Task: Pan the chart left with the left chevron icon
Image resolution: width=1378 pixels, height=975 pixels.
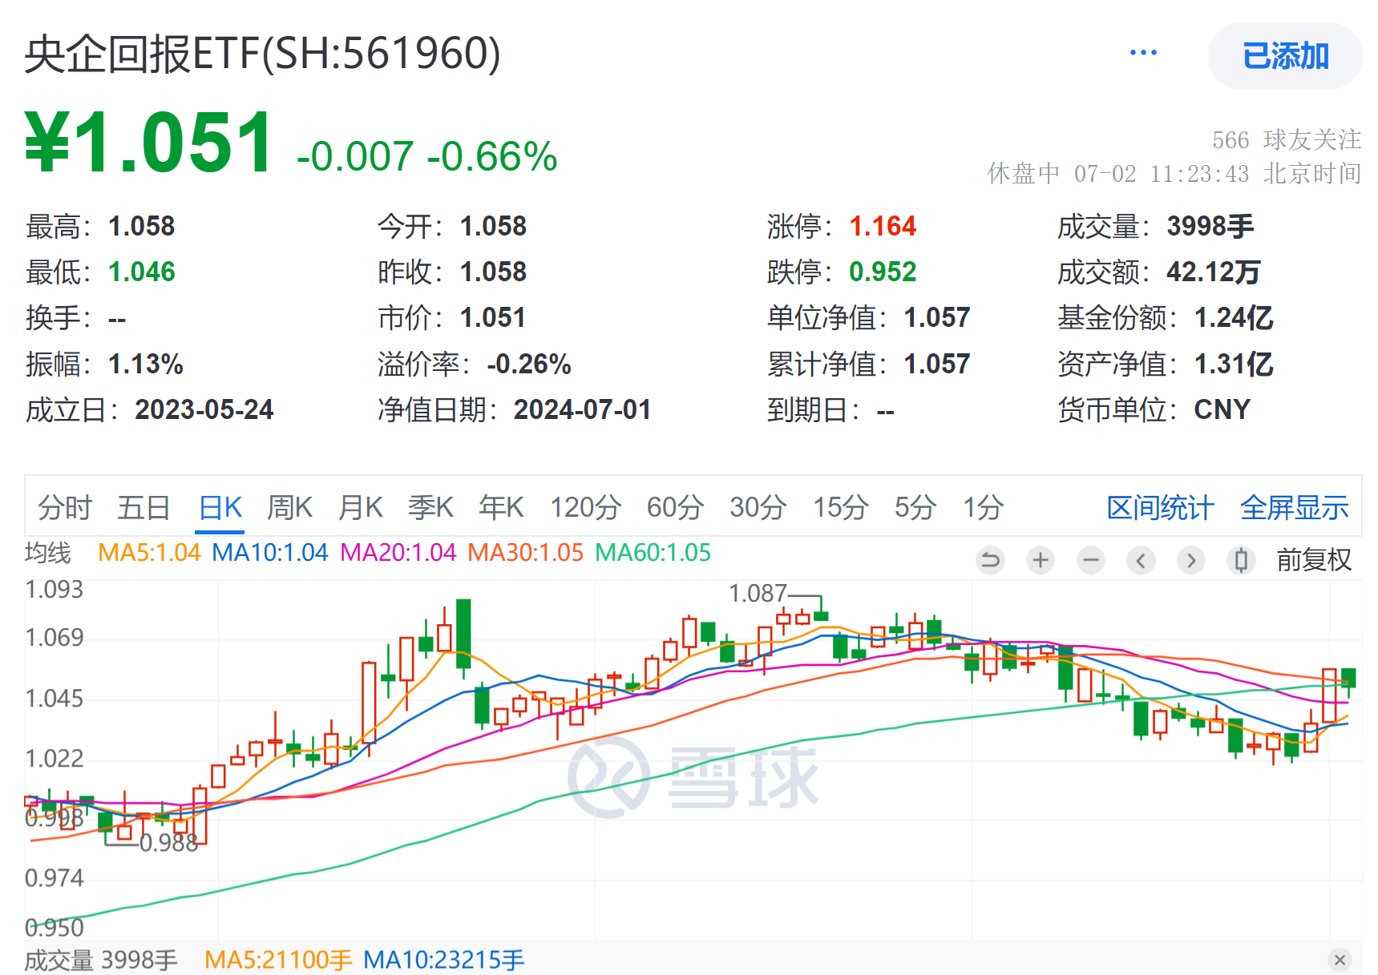Action: pyautogui.click(x=1141, y=561)
